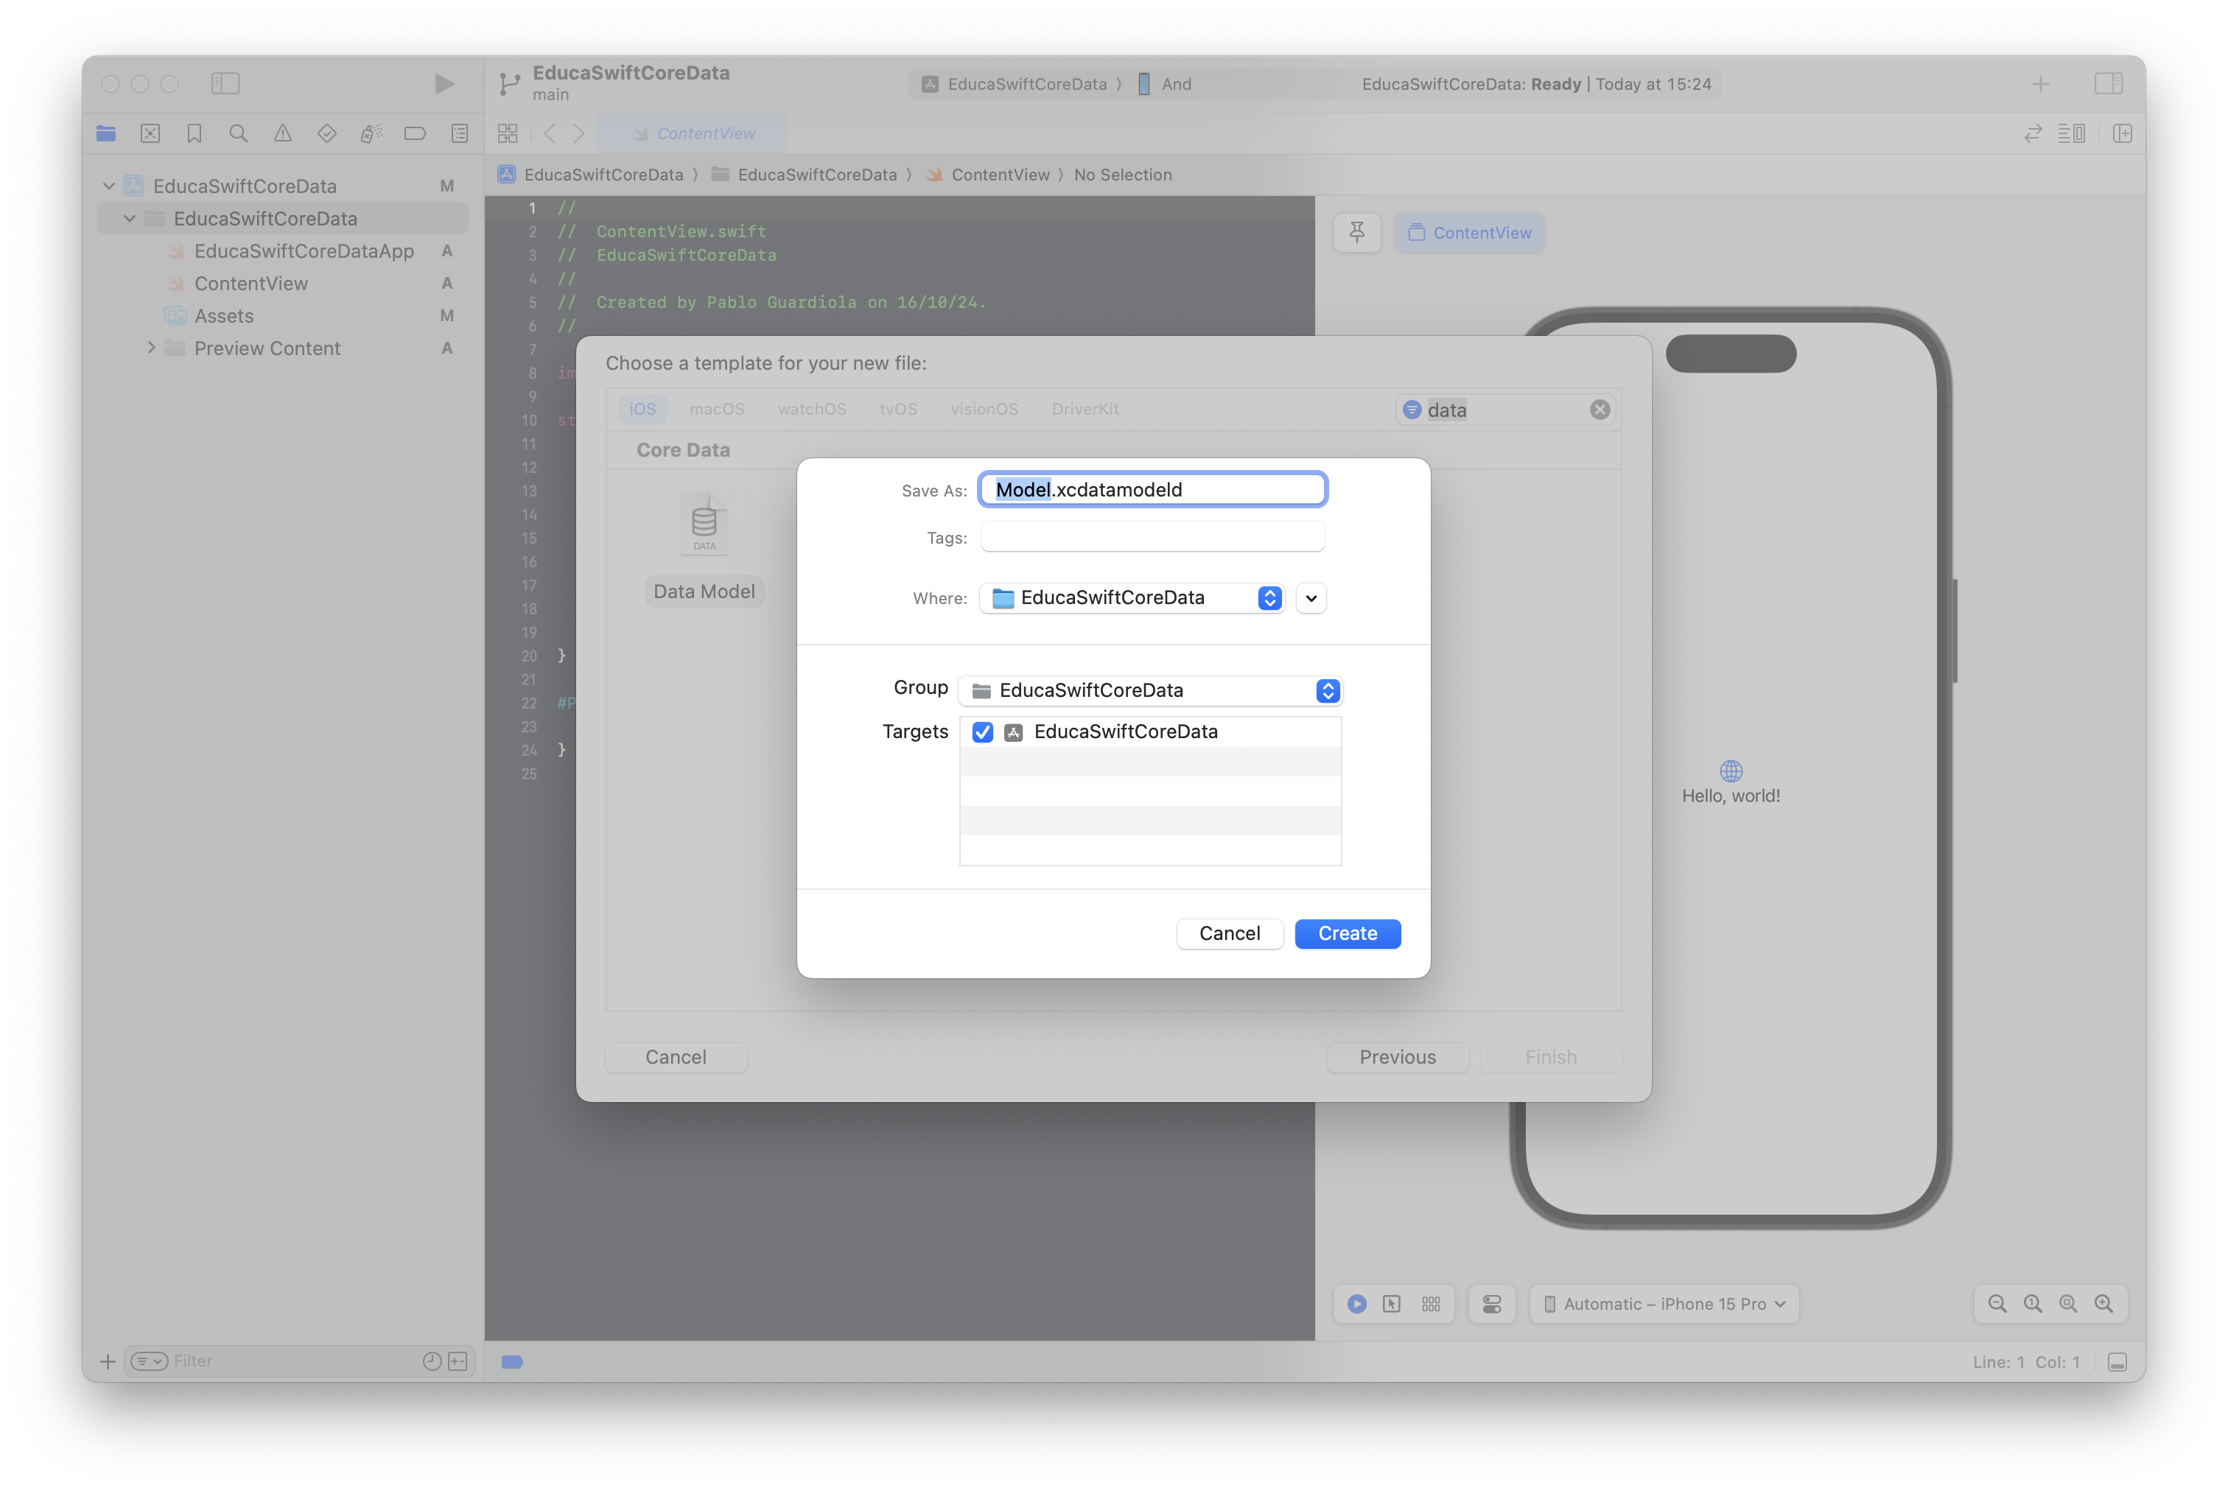The width and height of the screenshot is (2228, 1491).
Task: Click Cancel in the save dialog
Action: (1230, 934)
